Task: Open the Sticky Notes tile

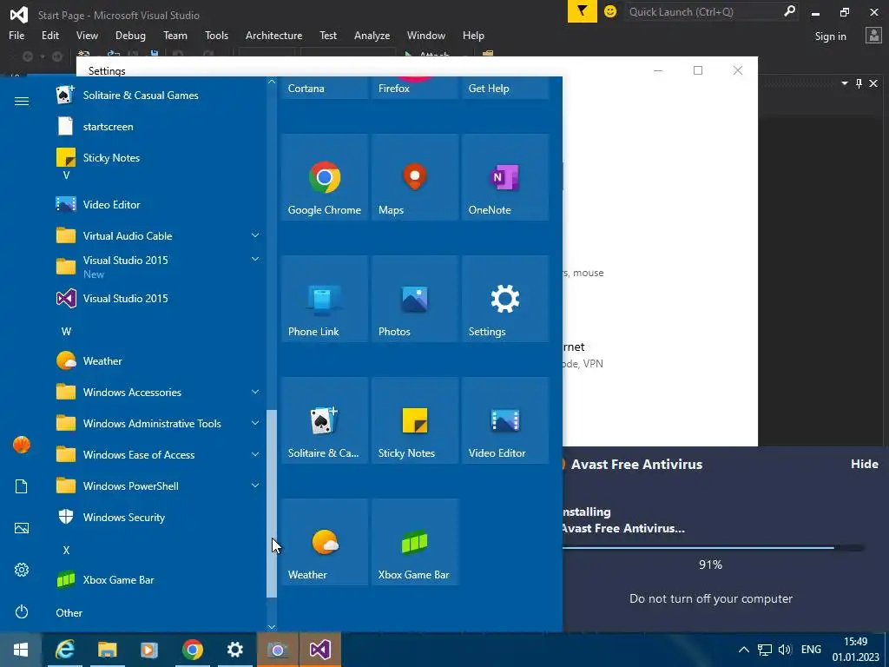Action: [x=415, y=421]
